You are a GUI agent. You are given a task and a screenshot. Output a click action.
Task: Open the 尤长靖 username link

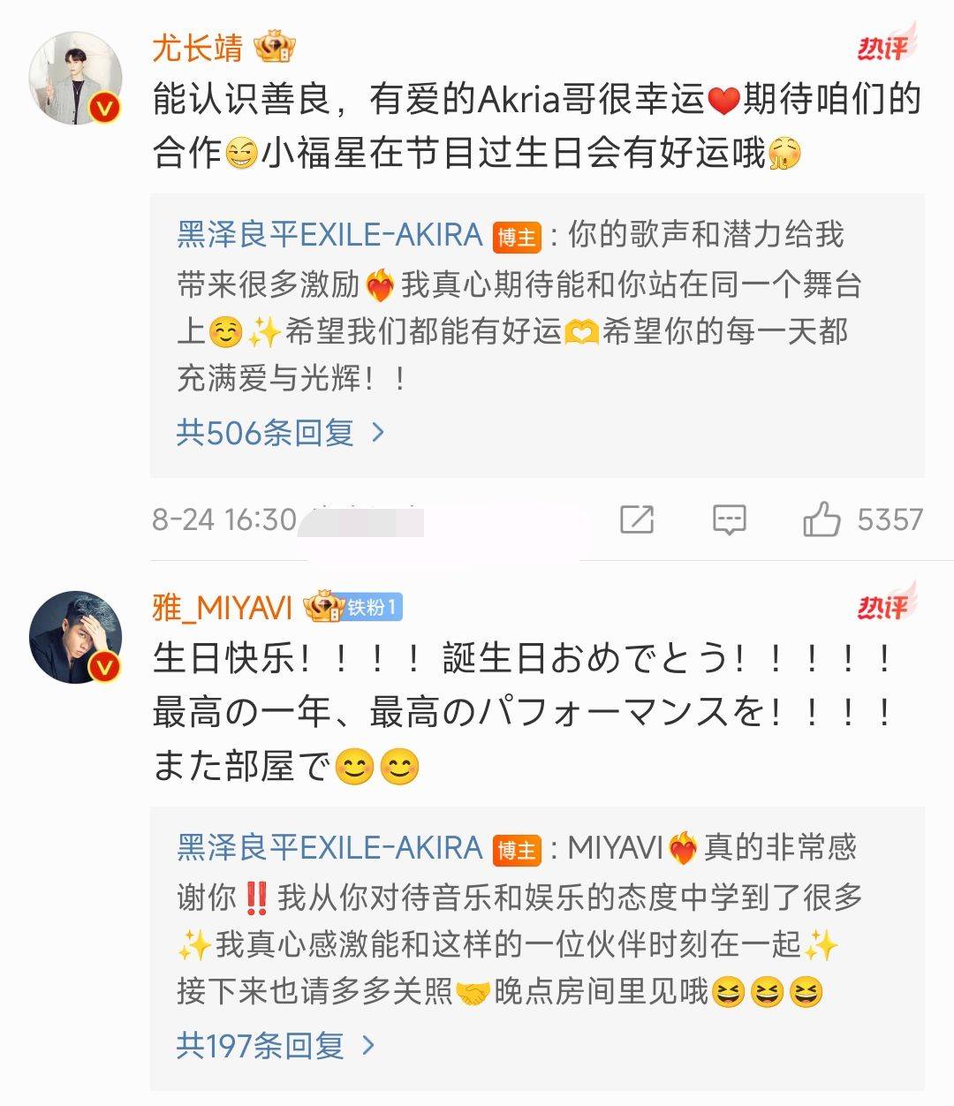coord(198,48)
